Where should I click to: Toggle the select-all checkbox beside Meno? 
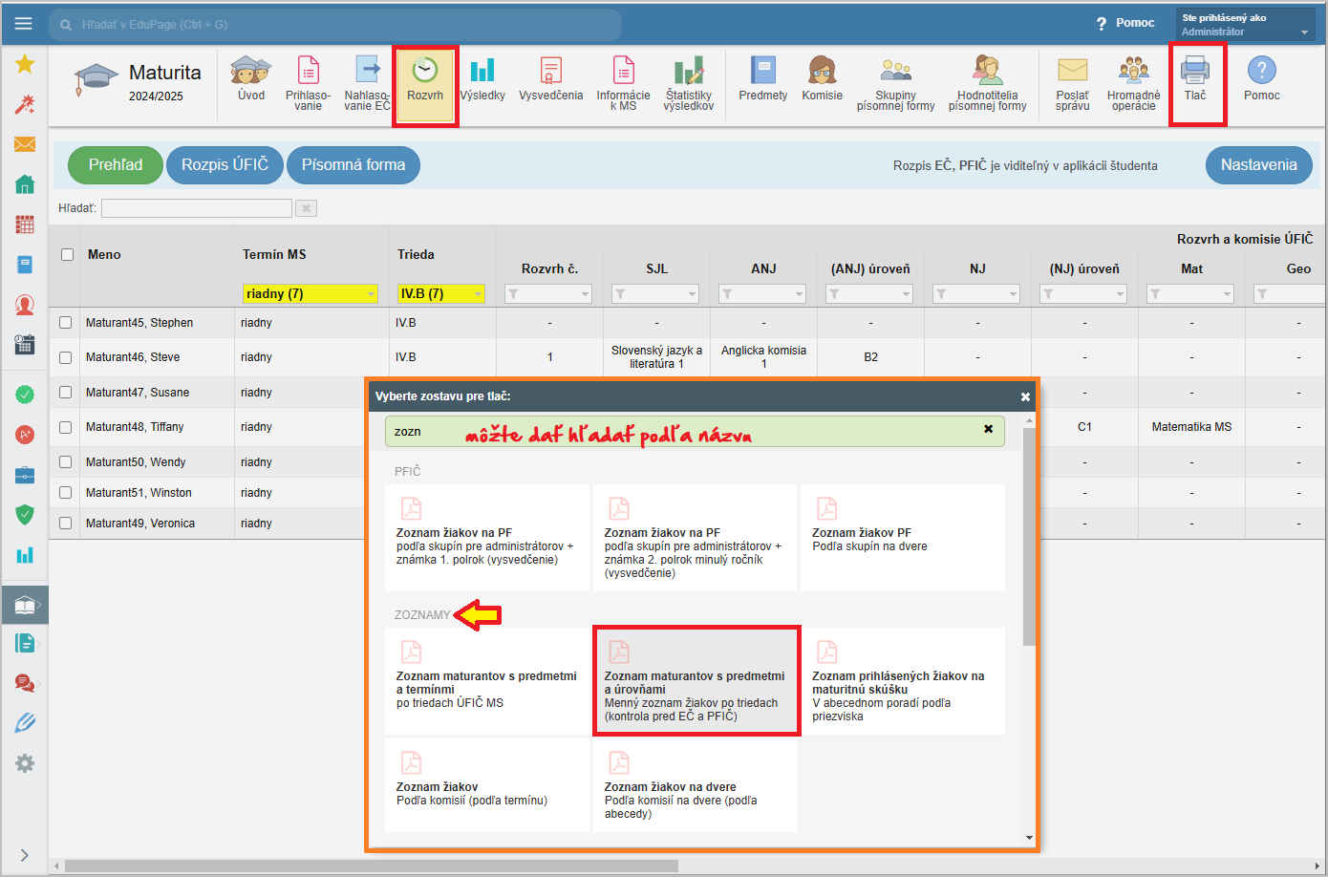point(68,255)
